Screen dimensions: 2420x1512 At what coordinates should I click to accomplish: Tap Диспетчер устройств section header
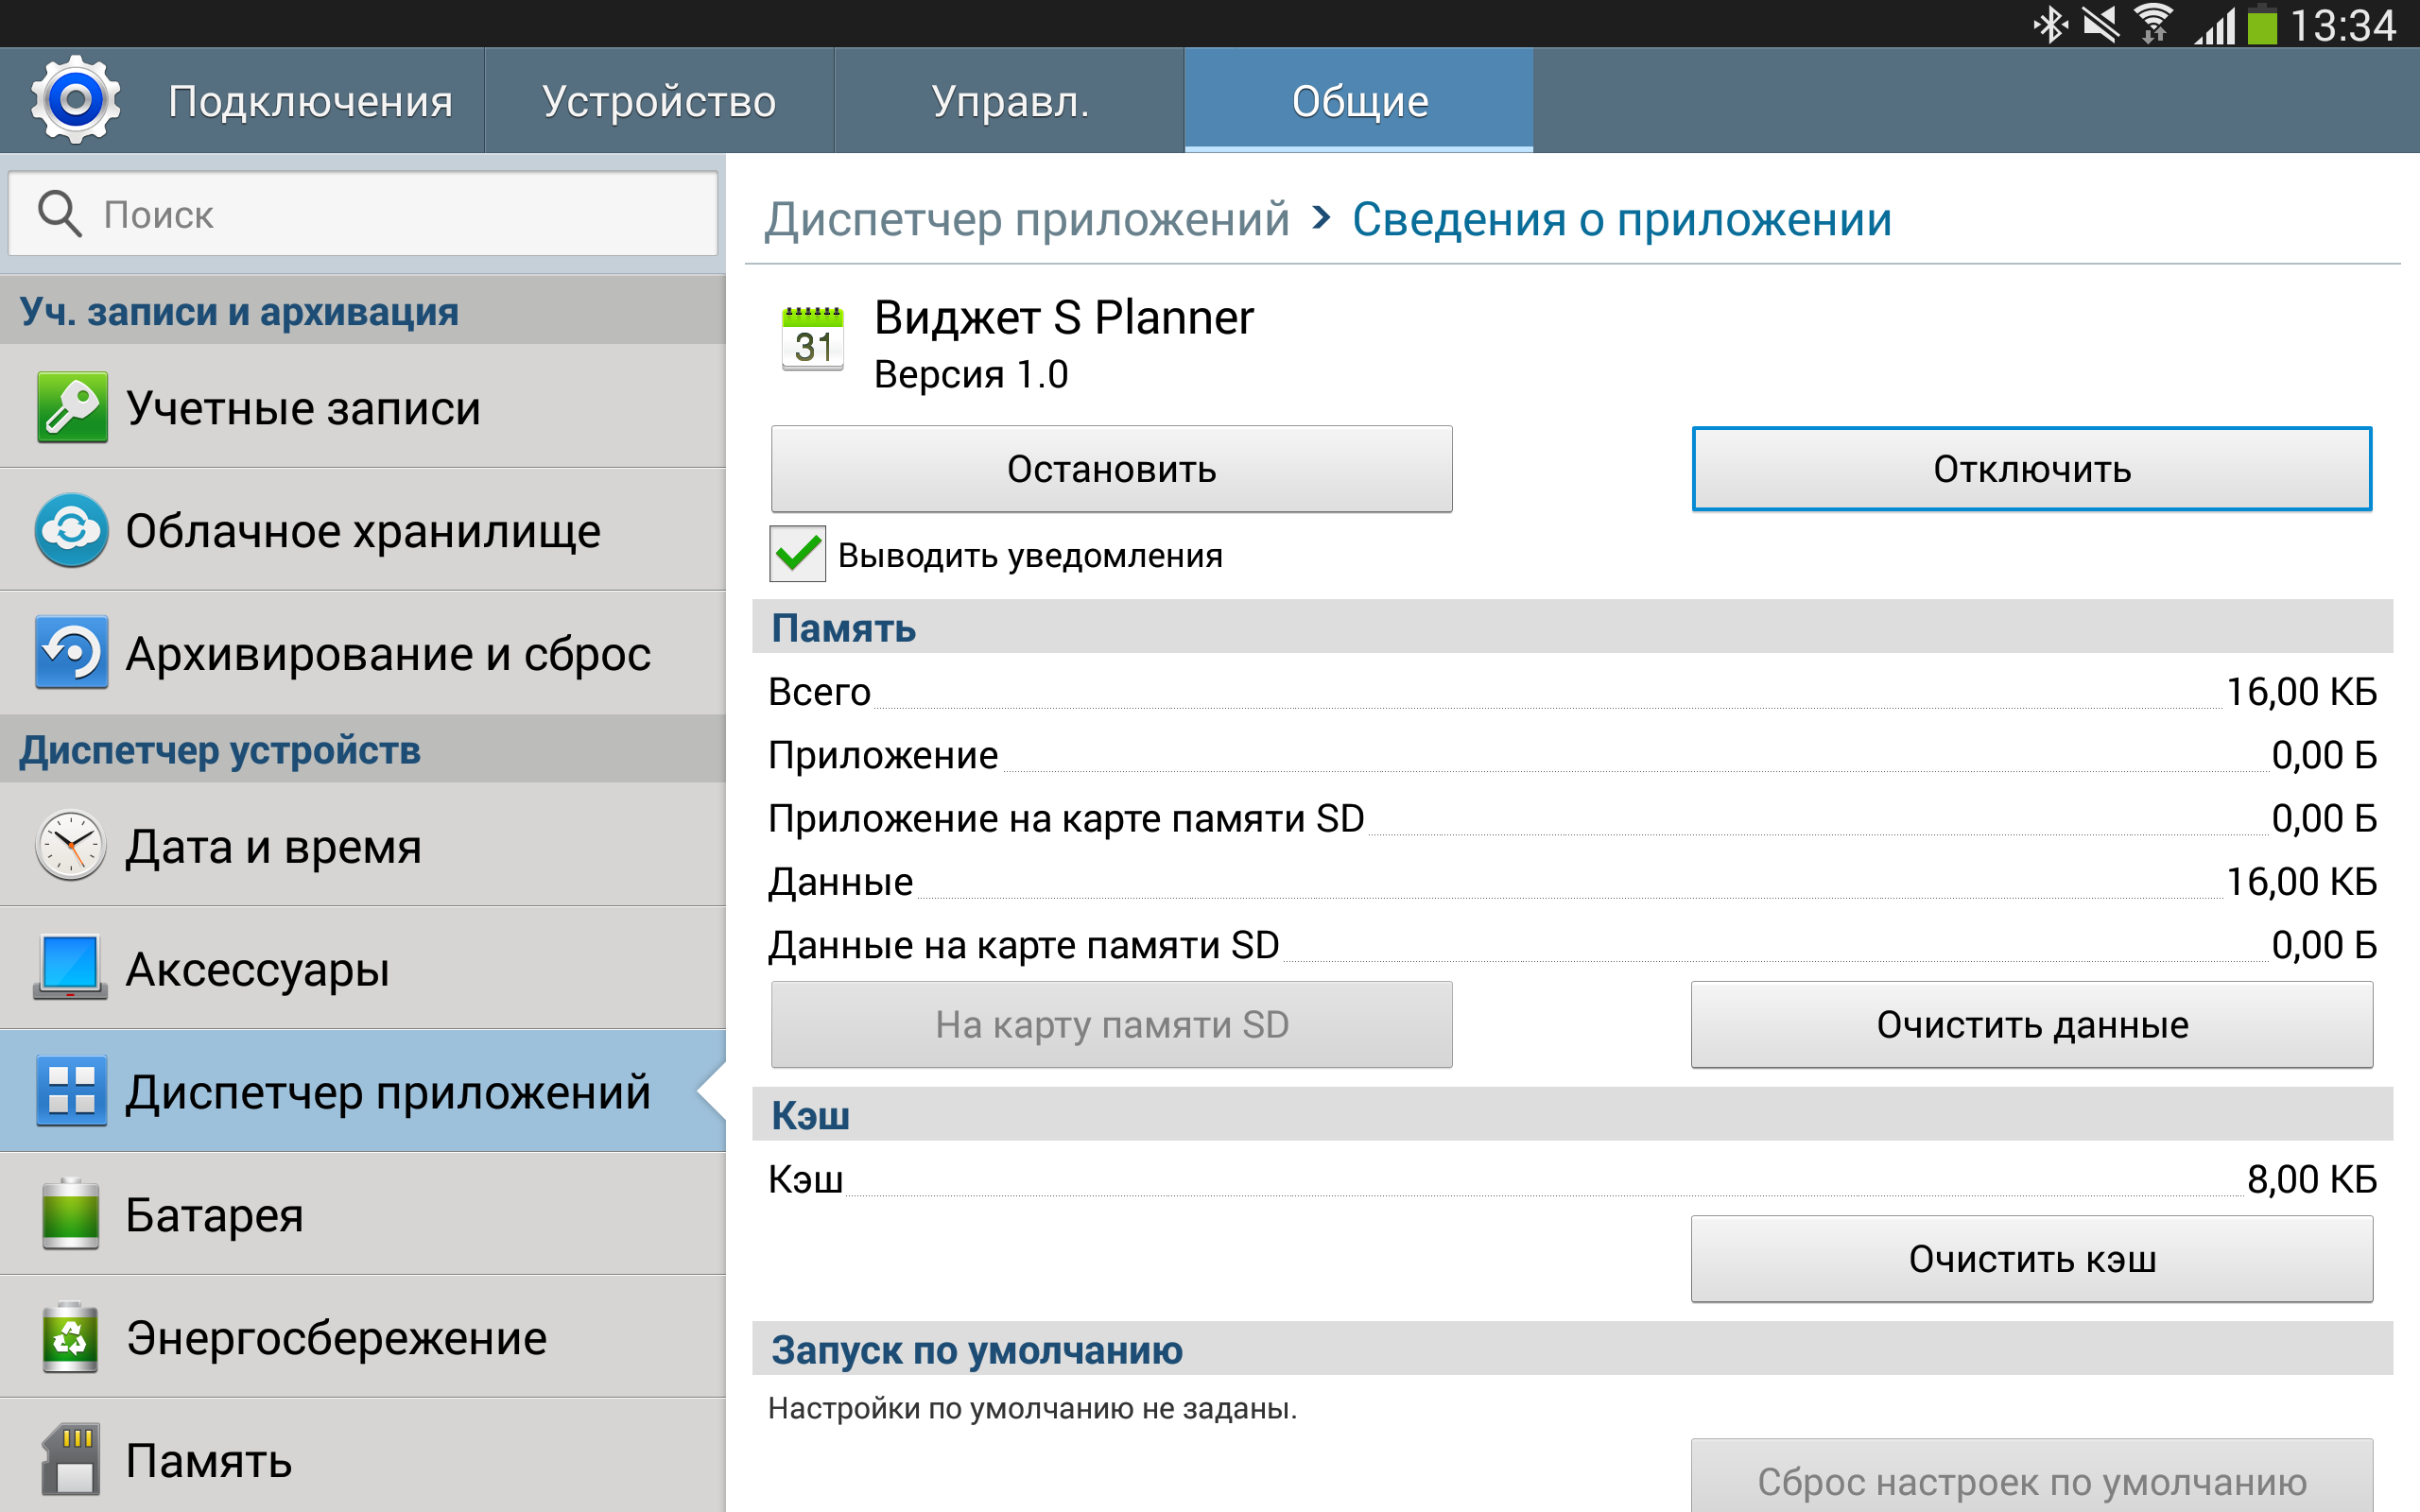click(363, 749)
